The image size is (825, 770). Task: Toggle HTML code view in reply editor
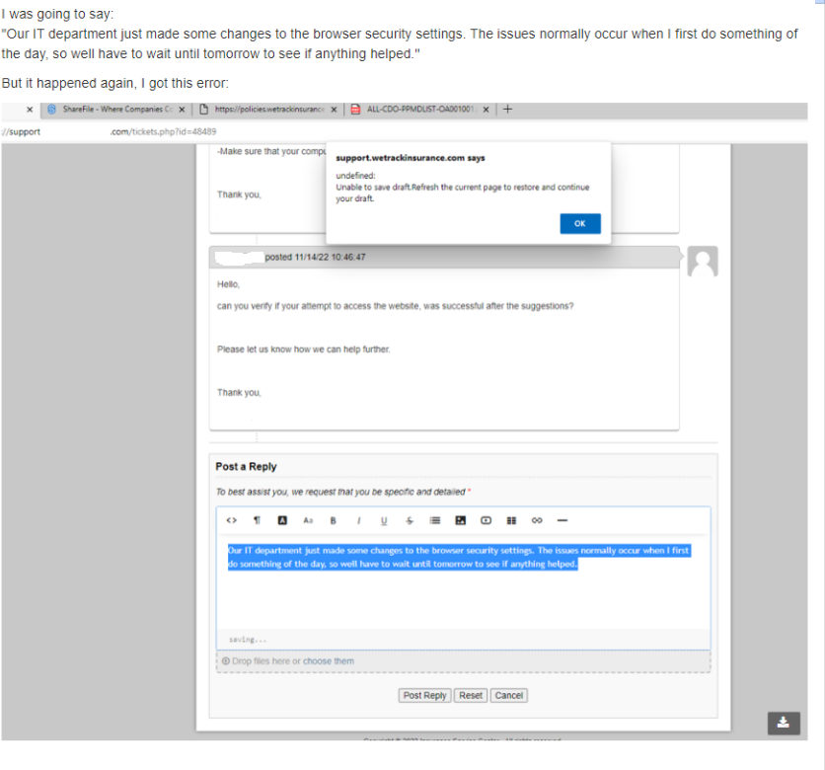pos(231,520)
